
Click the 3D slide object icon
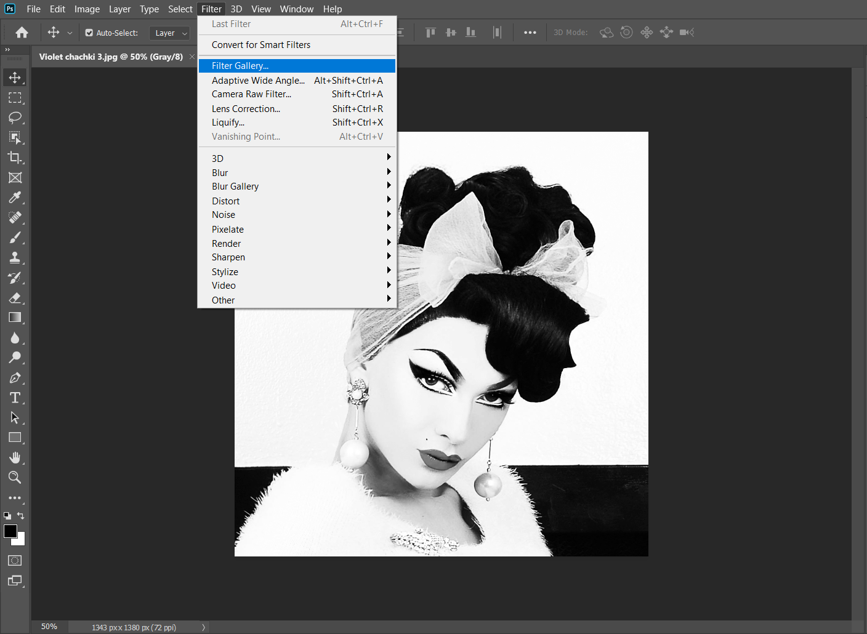666,32
